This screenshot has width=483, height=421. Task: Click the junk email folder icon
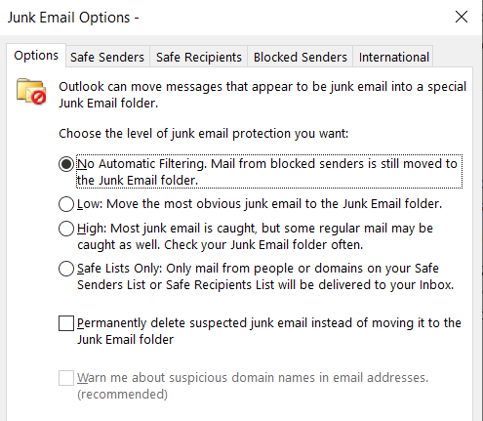[31, 92]
